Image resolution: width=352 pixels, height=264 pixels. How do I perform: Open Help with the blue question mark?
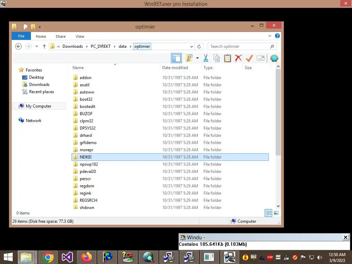pos(277,36)
